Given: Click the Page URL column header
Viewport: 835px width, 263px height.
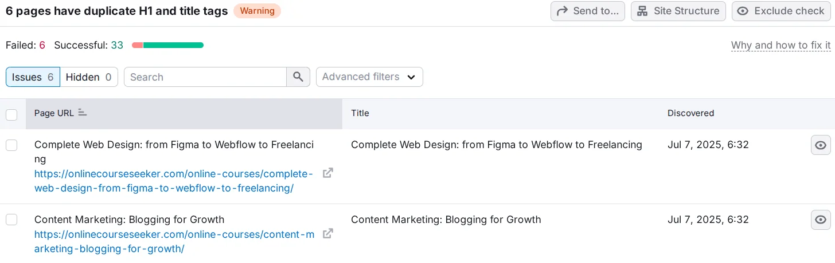Looking at the screenshot, I should pyautogui.click(x=184, y=113).
